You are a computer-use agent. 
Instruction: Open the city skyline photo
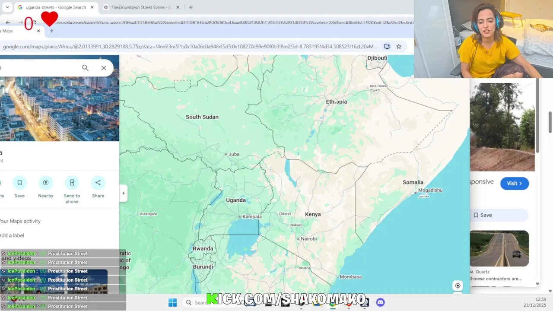click(60, 109)
